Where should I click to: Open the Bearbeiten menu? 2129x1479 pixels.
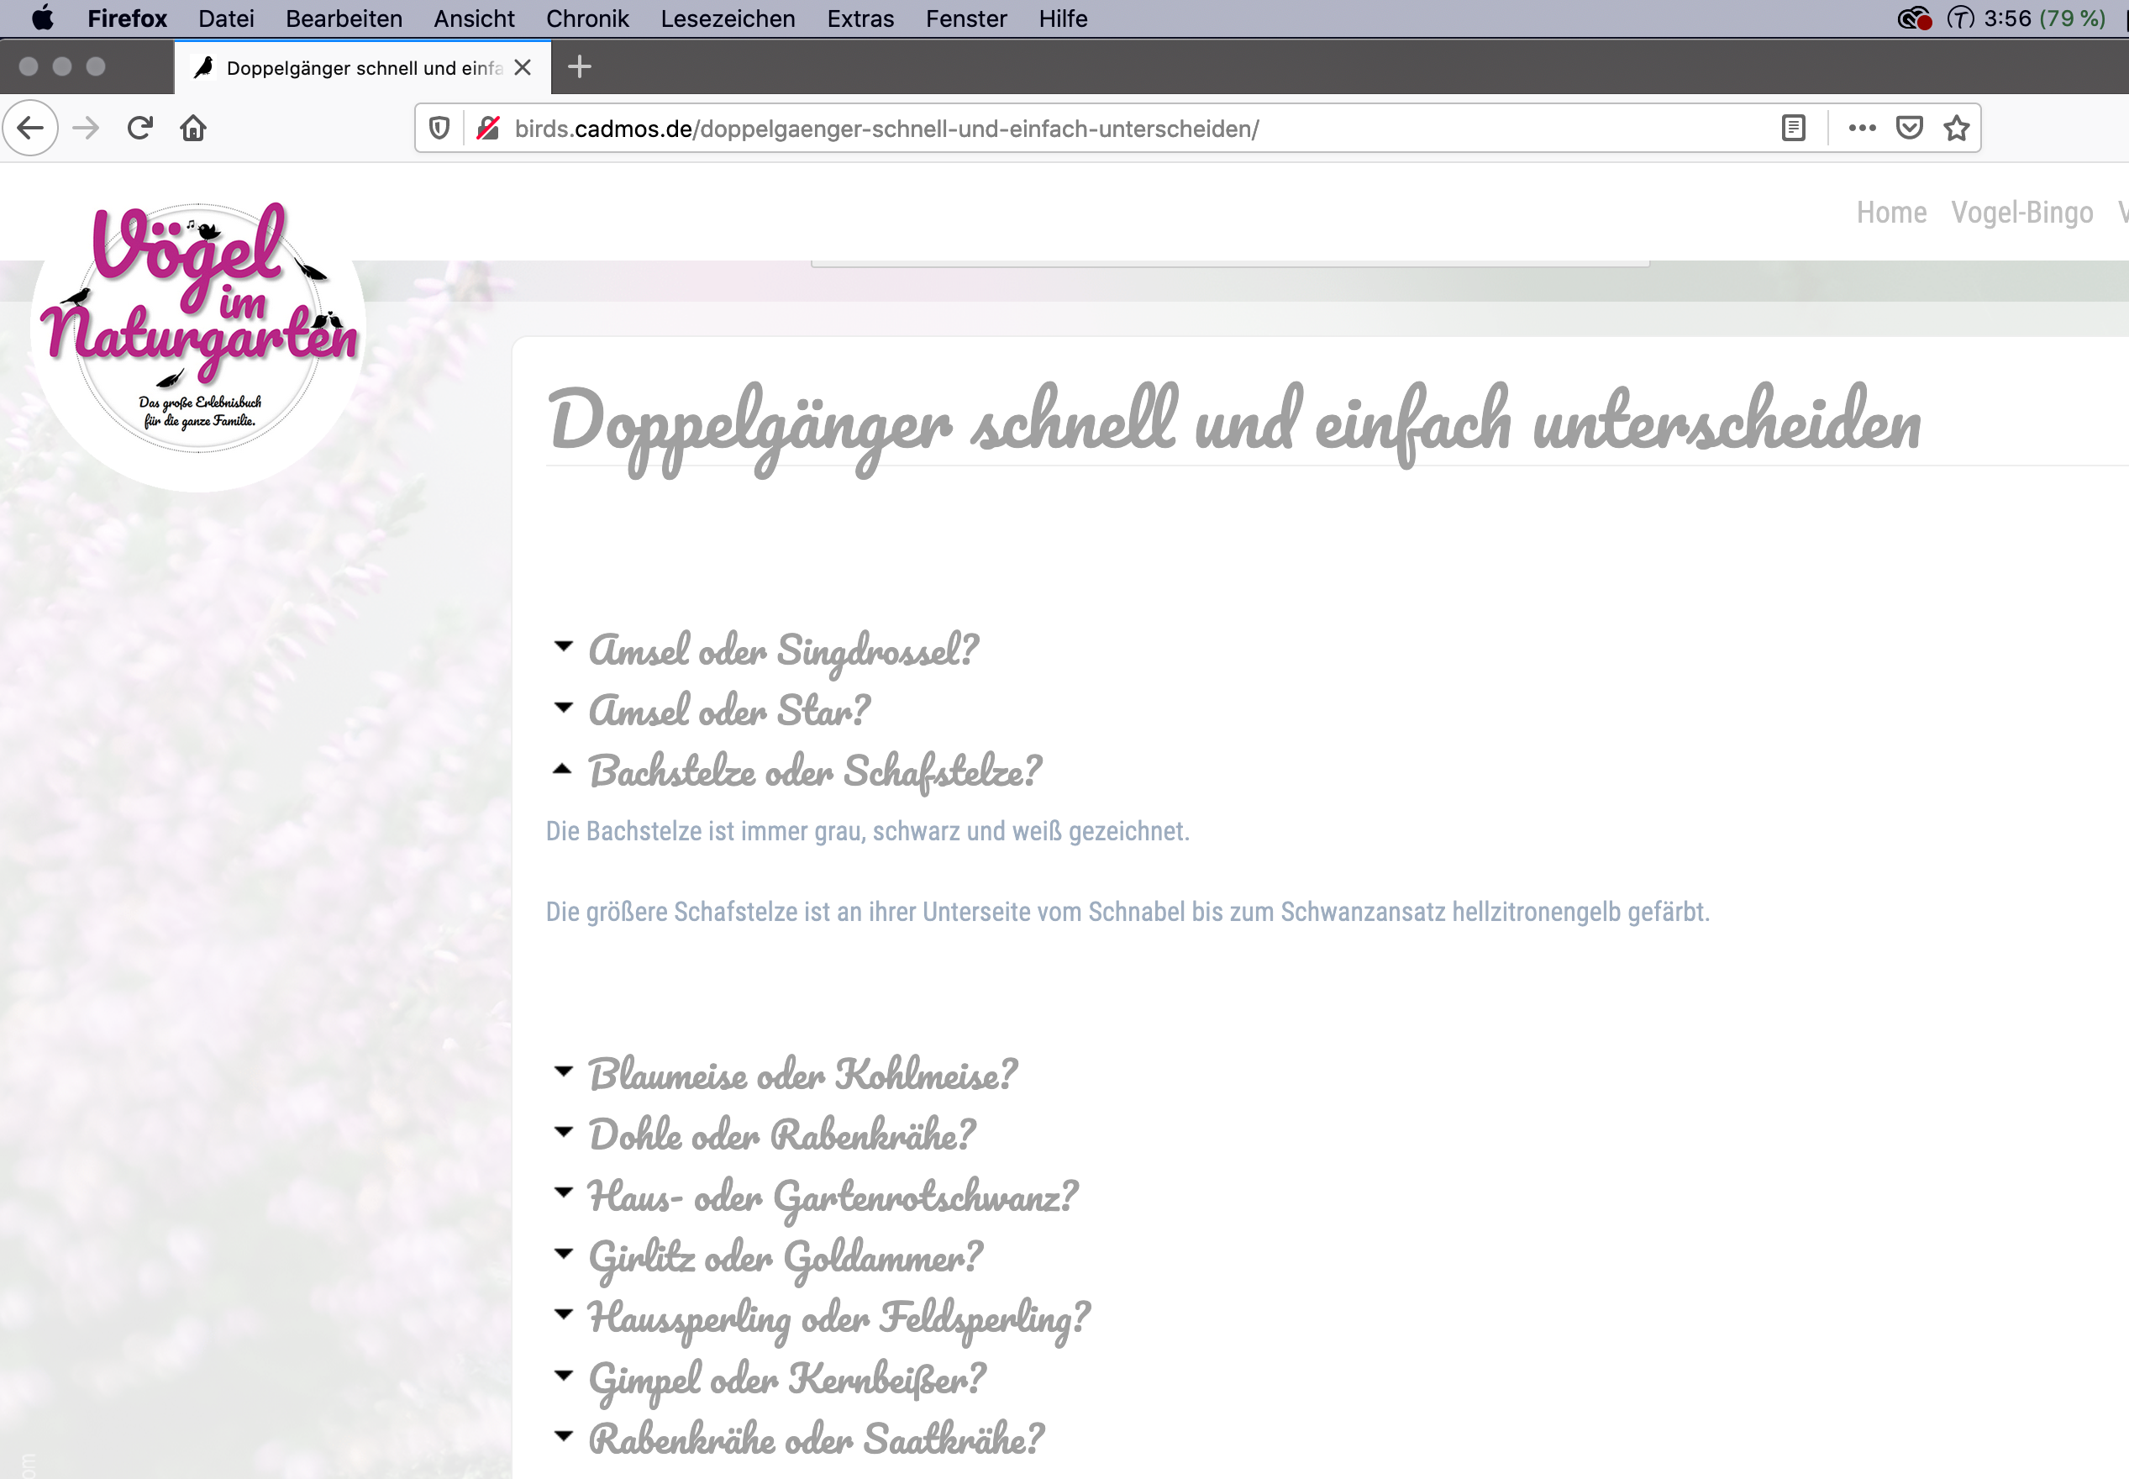click(x=344, y=18)
